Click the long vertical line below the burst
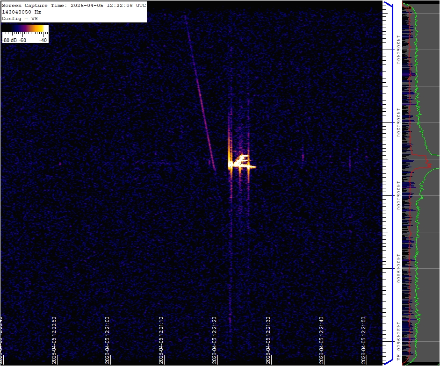 (231, 262)
